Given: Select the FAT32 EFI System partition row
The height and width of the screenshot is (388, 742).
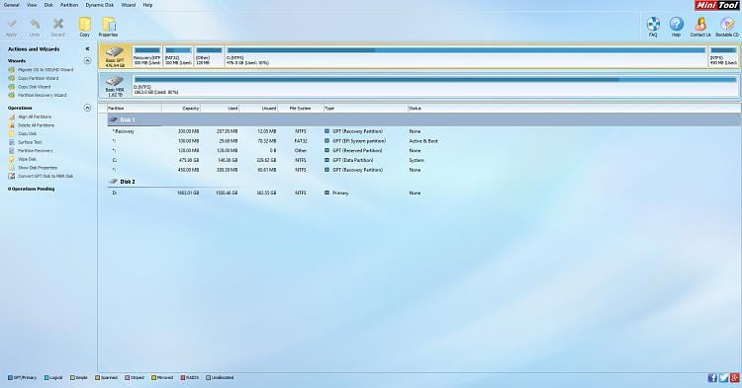Looking at the screenshot, I should pyautogui.click(x=424, y=141).
